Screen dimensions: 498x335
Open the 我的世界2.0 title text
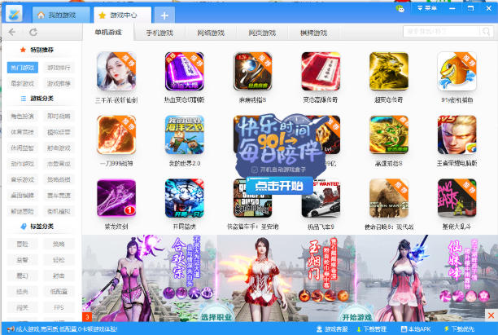point(185,164)
